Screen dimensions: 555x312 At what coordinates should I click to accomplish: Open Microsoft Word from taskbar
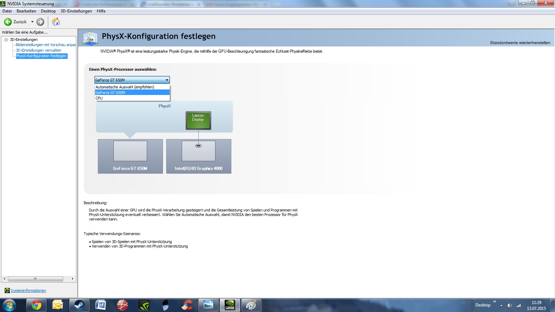(x=101, y=305)
